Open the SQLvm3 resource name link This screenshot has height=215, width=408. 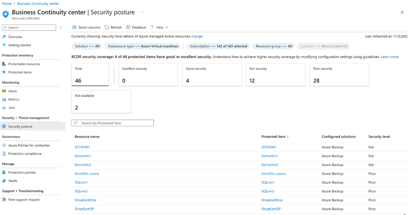(x=81, y=192)
